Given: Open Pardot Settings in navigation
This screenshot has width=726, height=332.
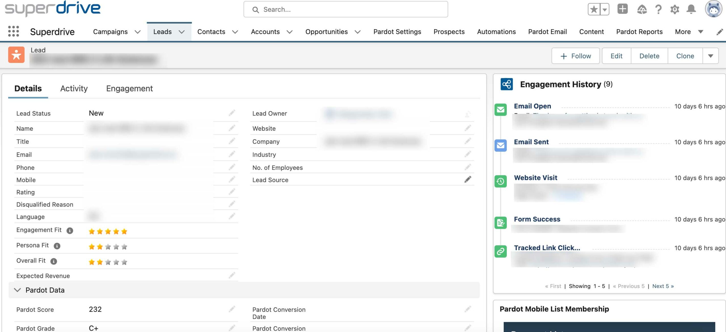Looking at the screenshot, I should click(397, 32).
